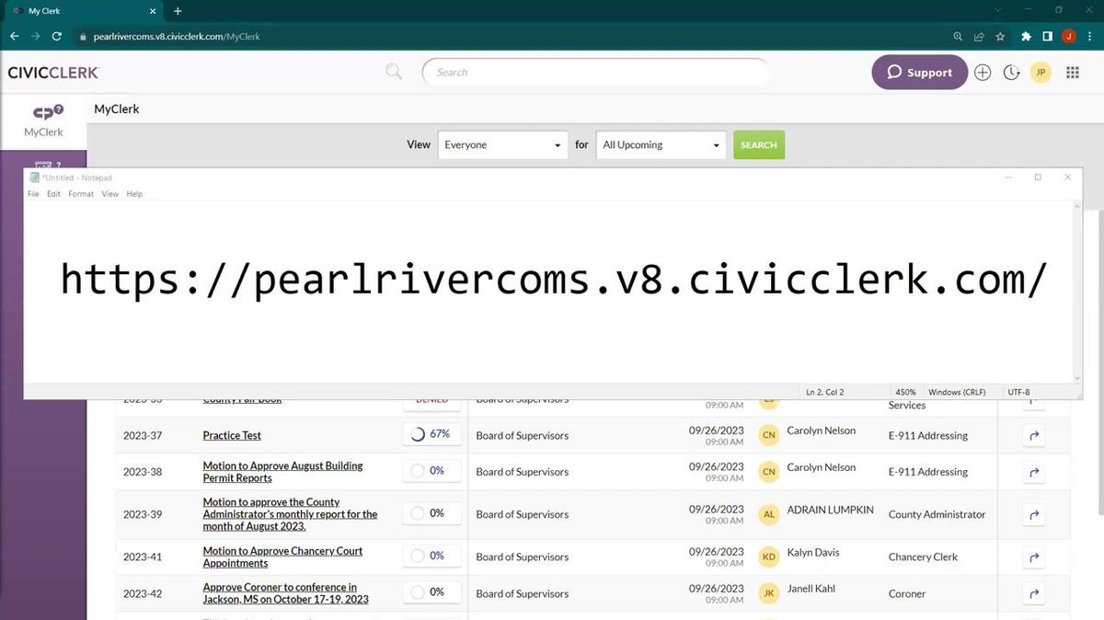Open the browser extensions puzzle icon
This screenshot has width=1104, height=620.
coord(1026,37)
